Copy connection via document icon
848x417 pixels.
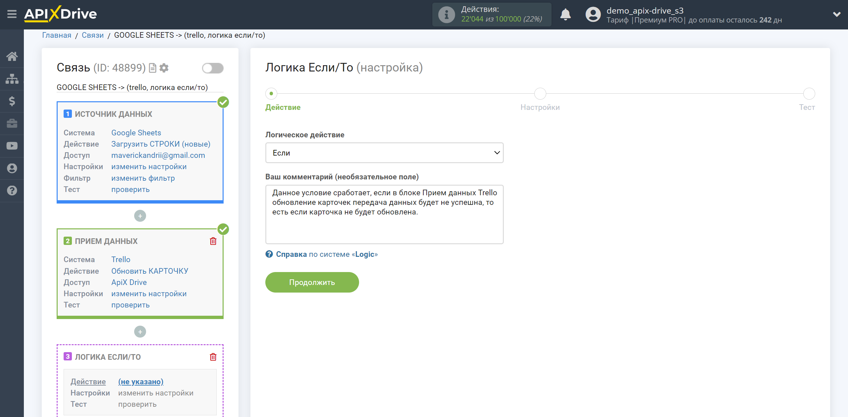click(x=153, y=68)
